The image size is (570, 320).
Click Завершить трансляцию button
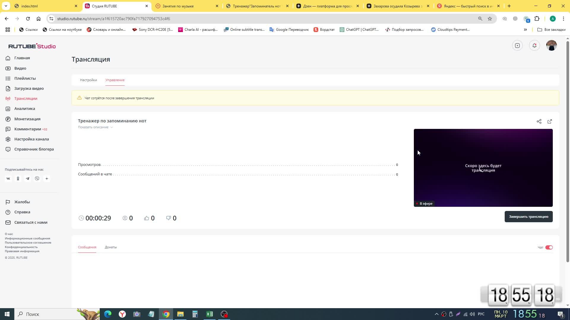click(528, 217)
